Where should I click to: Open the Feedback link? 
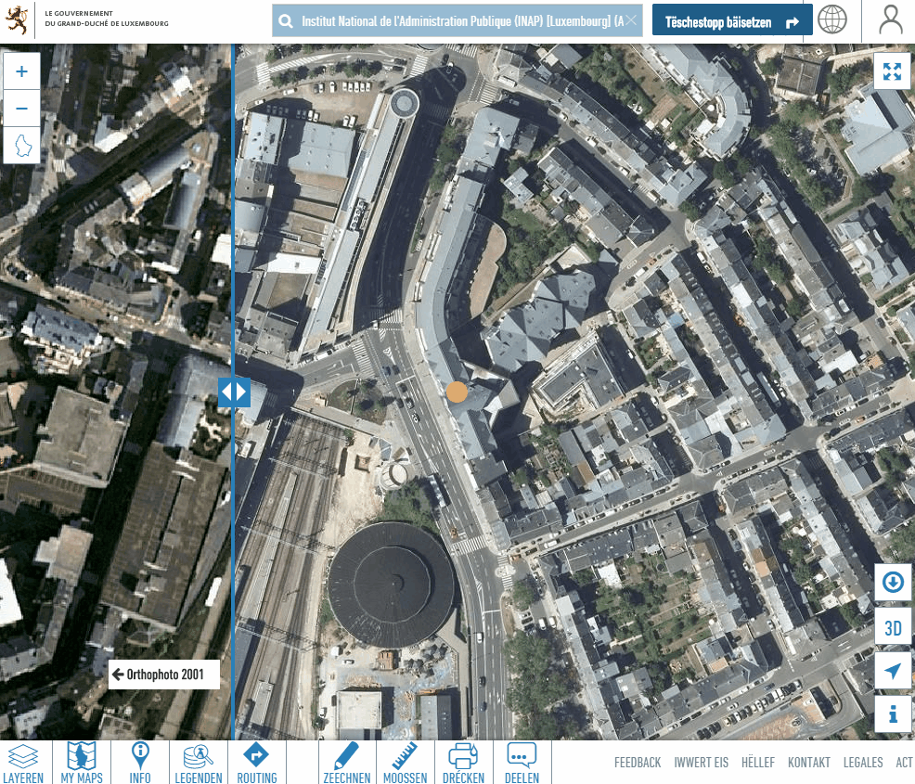coord(638,763)
